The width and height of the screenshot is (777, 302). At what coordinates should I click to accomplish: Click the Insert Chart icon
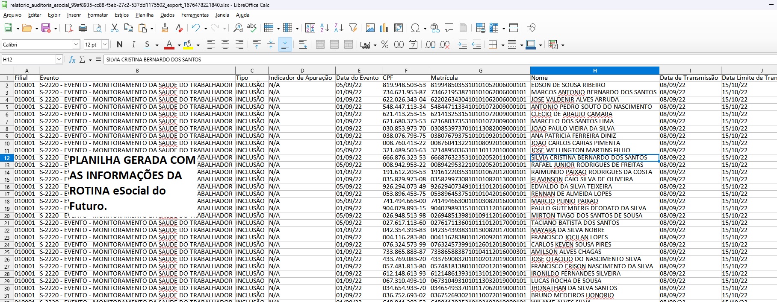(x=384, y=28)
